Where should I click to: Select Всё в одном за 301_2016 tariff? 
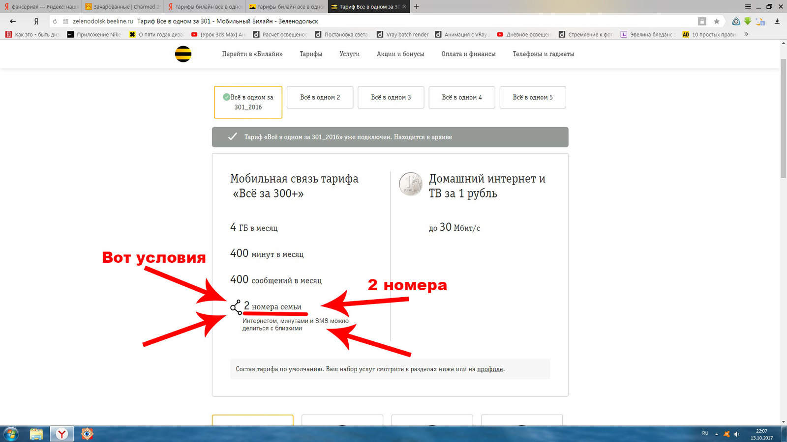coord(248,102)
